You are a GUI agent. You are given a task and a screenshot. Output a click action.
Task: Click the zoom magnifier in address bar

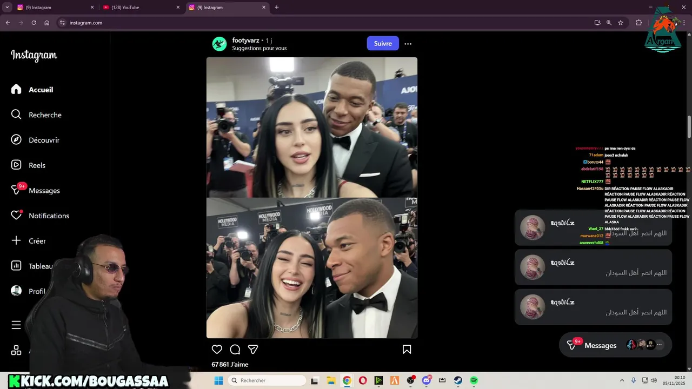609,23
